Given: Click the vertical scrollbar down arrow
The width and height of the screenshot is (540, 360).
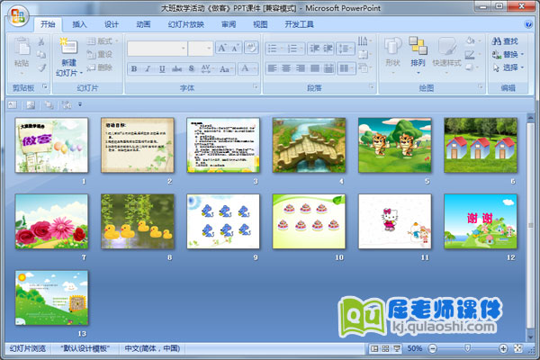Looking at the screenshot, I should pyautogui.click(x=531, y=337).
